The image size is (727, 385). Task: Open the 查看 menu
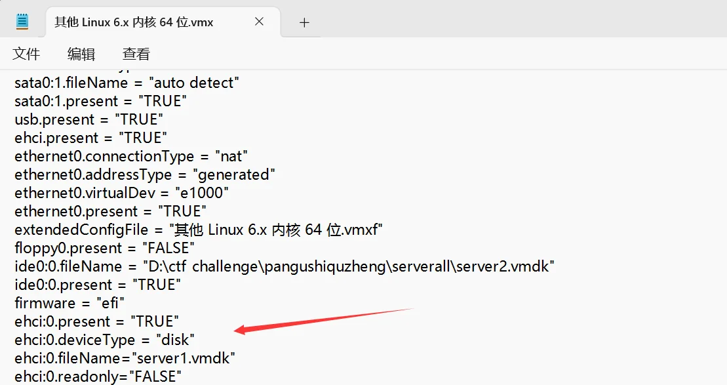click(136, 54)
